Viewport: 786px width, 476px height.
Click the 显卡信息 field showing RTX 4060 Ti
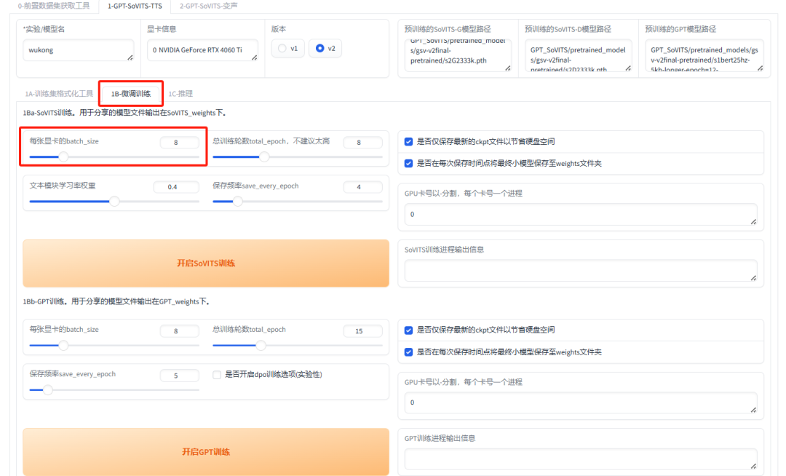[202, 50]
